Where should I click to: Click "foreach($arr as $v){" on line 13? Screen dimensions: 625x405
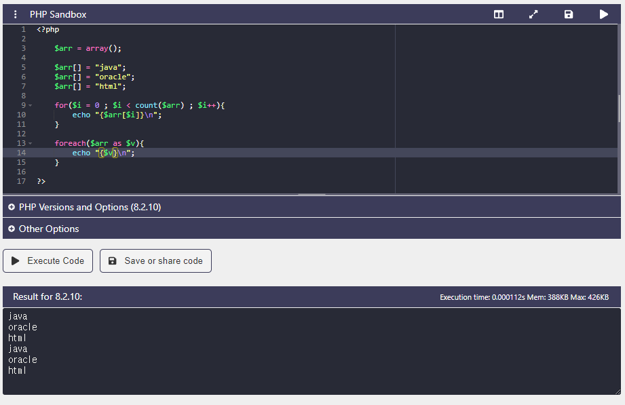pos(99,144)
